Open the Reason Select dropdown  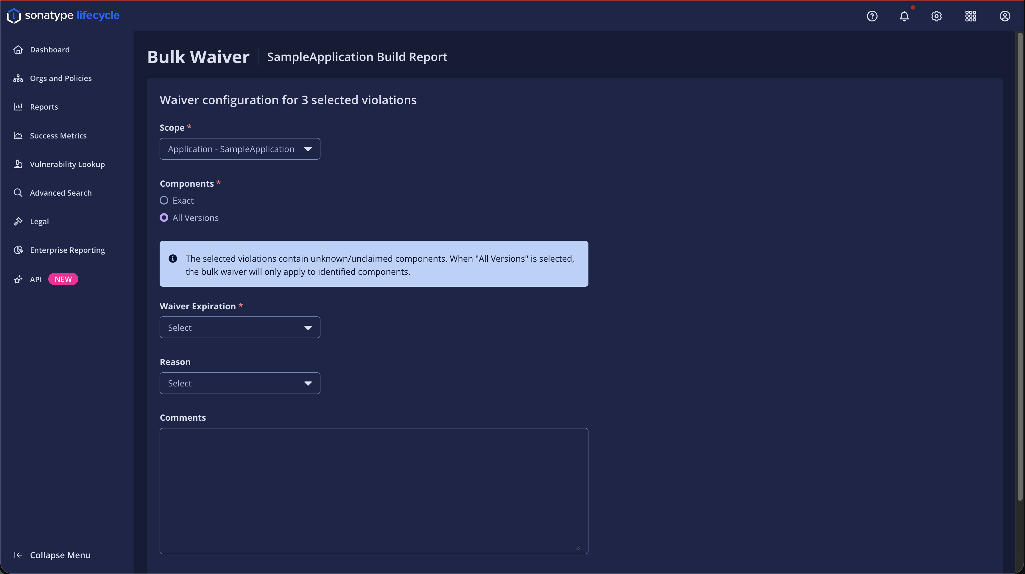click(x=239, y=383)
